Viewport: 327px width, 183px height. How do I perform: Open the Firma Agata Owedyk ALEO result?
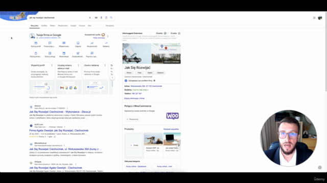59,131
